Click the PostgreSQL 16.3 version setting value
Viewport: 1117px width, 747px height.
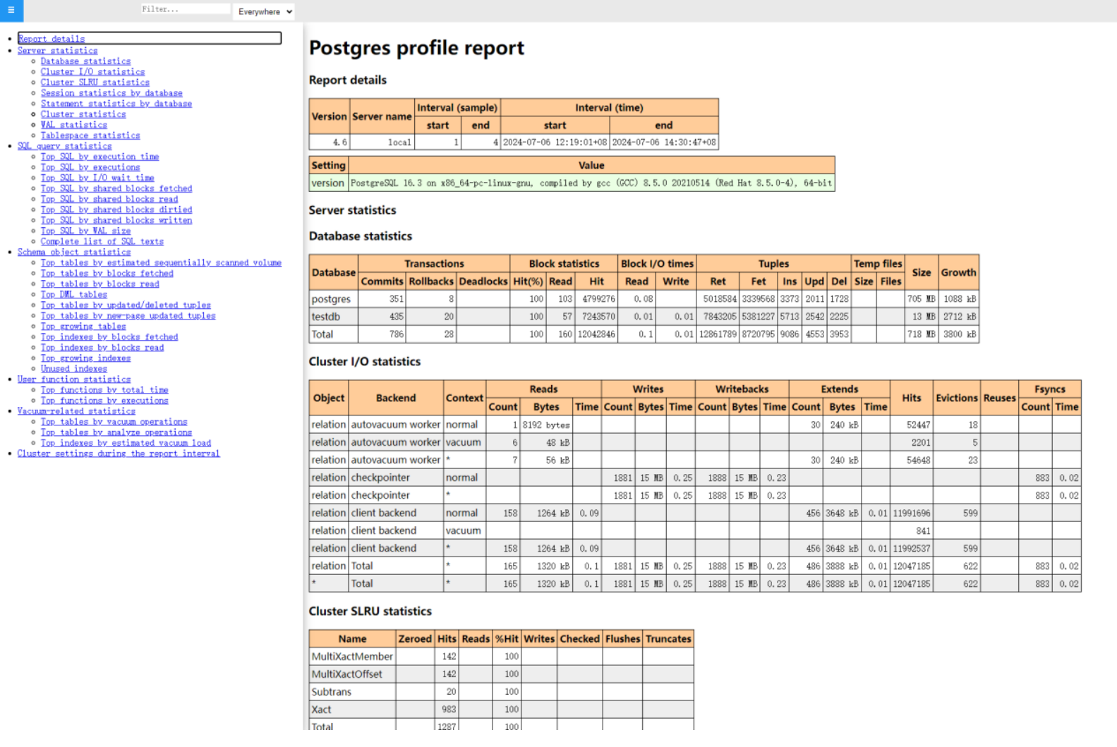(591, 183)
